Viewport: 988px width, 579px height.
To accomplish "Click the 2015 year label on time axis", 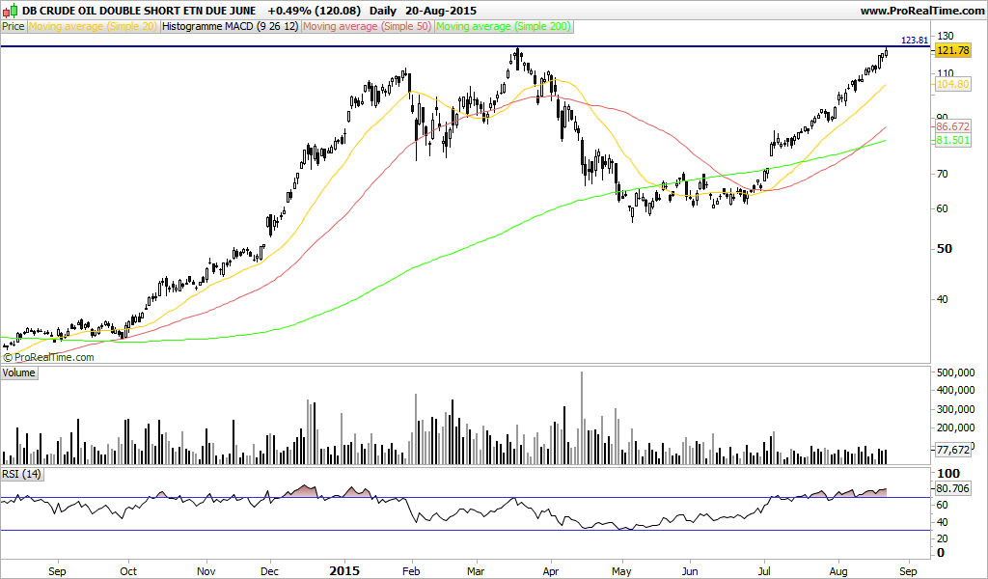I will point(344,571).
